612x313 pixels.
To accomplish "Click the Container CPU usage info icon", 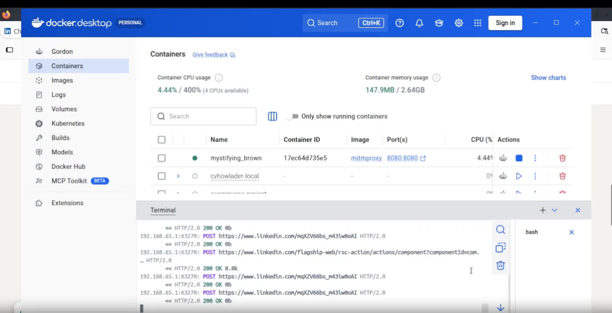I will (x=219, y=78).
